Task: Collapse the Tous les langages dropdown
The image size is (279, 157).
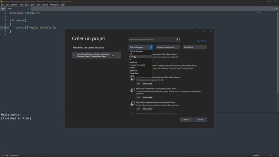Action: [140, 47]
